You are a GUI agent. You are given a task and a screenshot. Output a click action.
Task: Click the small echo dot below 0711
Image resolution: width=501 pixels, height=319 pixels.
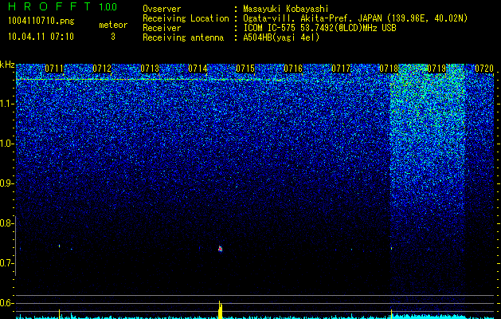[x=59, y=246]
